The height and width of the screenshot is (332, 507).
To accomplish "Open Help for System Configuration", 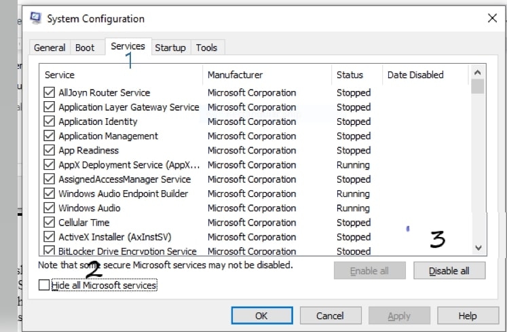I will pos(468,316).
